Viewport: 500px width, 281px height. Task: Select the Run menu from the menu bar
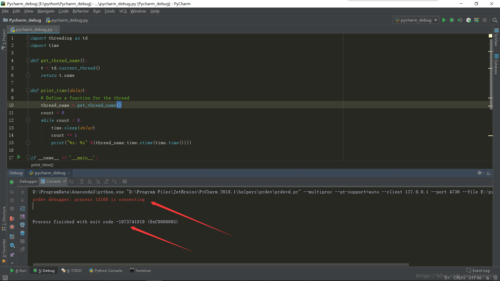click(97, 11)
